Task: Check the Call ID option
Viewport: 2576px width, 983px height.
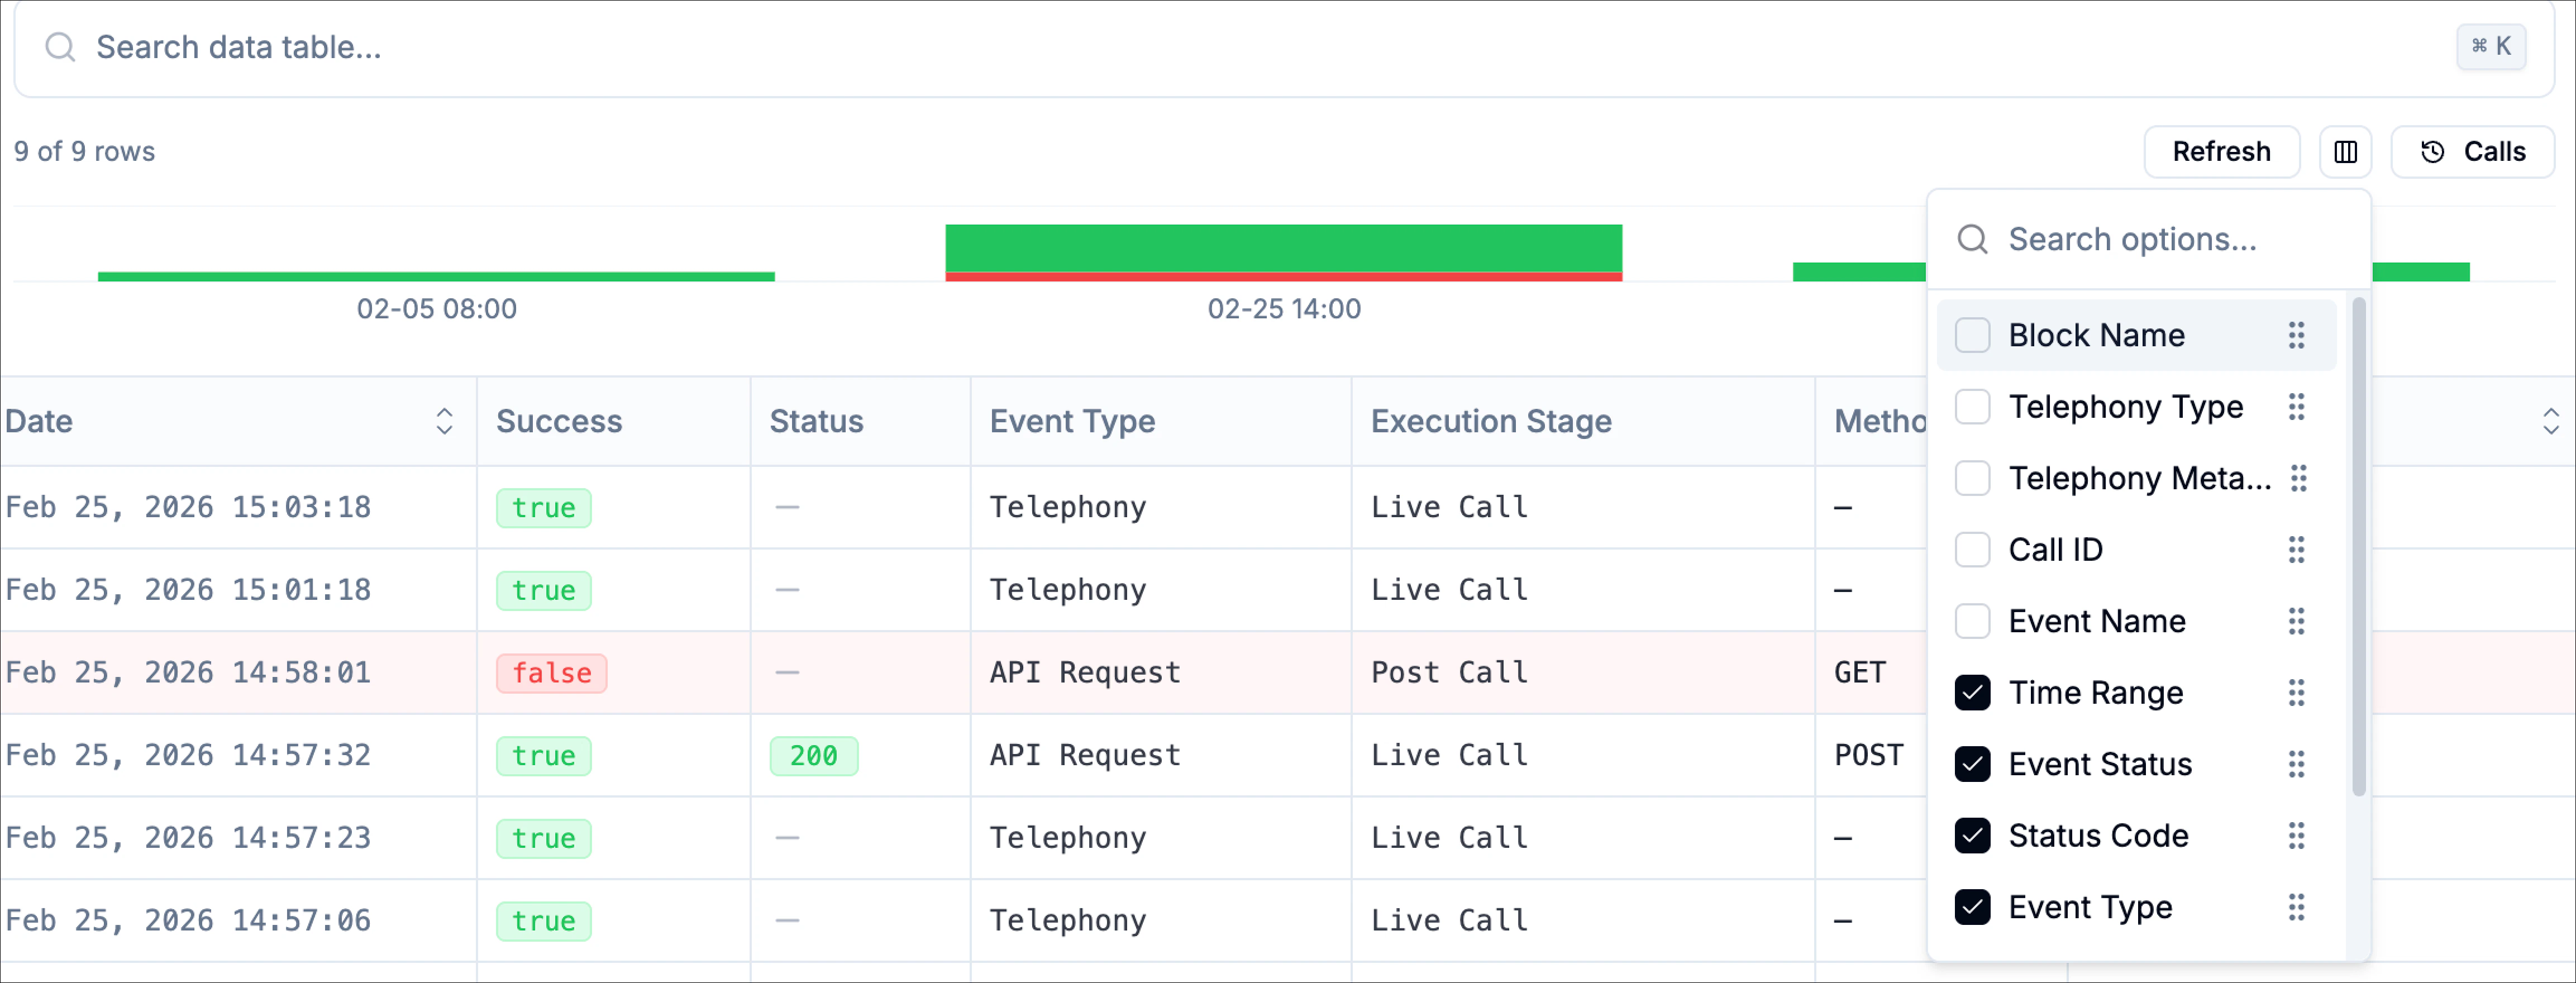Action: coord(1972,549)
